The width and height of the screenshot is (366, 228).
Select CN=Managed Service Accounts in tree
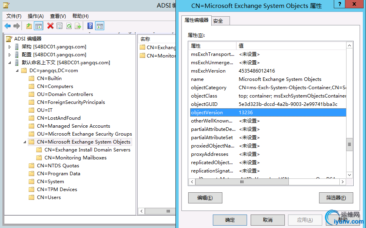pyautogui.click(x=74, y=126)
